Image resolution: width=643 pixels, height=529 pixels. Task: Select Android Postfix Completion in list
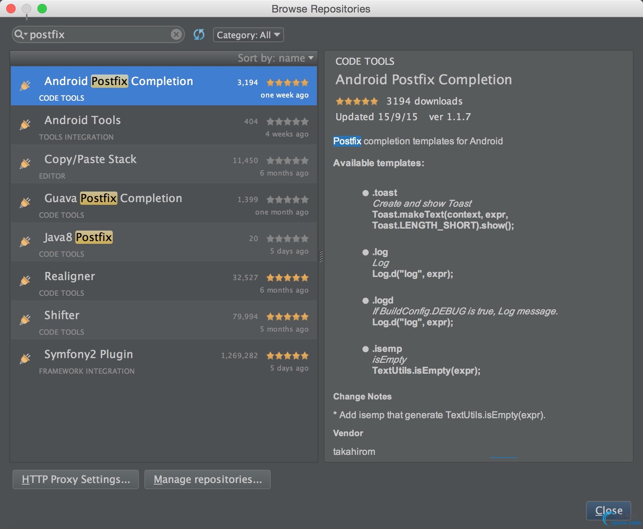(119, 82)
